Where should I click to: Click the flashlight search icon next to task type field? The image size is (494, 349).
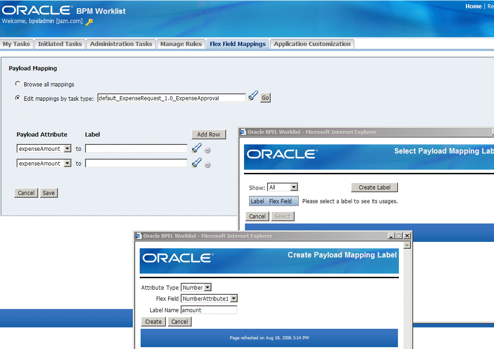(253, 96)
